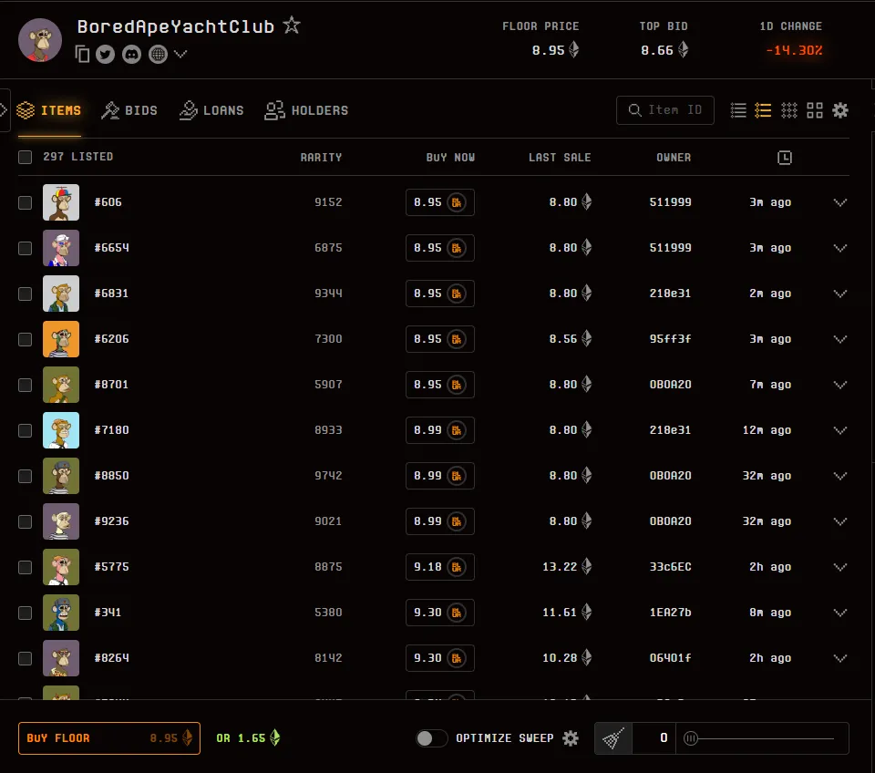Select the compact list view icon
This screenshot has height=773, width=875.
[738, 110]
